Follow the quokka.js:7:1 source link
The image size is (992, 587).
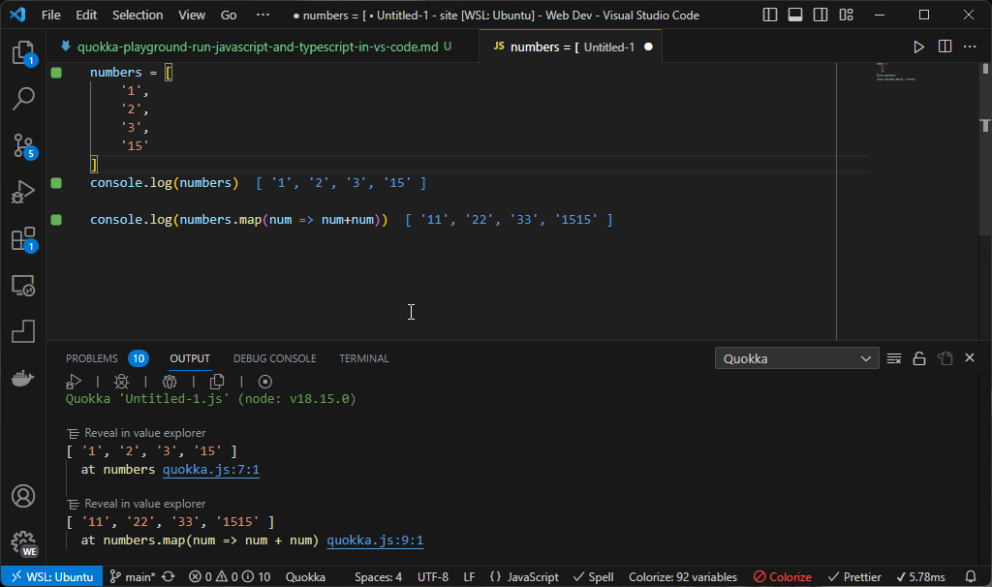(211, 469)
